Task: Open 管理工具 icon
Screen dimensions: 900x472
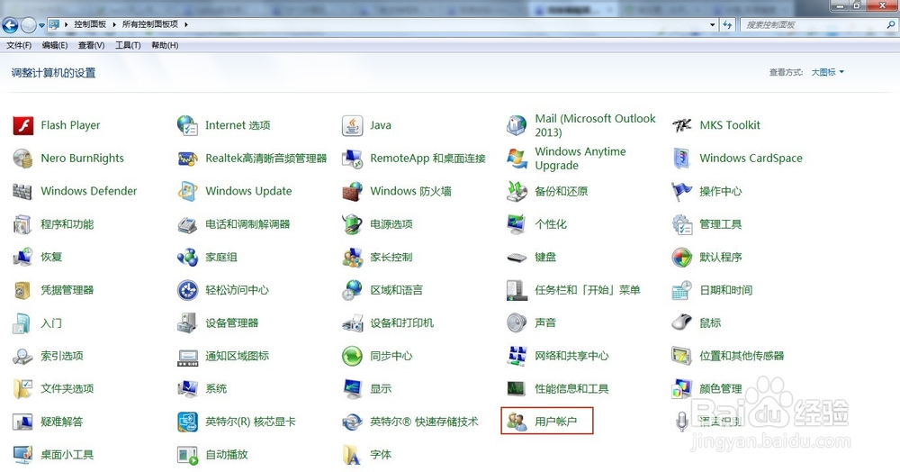Action: [x=682, y=224]
